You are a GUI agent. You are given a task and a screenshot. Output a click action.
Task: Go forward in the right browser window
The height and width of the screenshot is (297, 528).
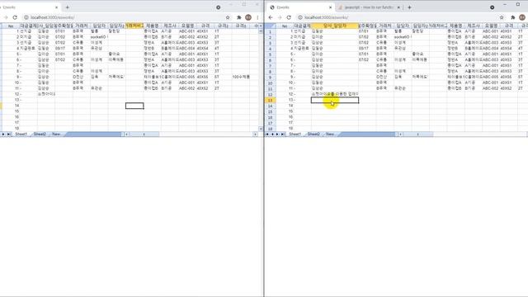point(280,17)
